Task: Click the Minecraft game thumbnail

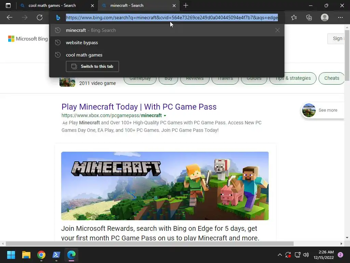Action: pyautogui.click(x=67, y=82)
